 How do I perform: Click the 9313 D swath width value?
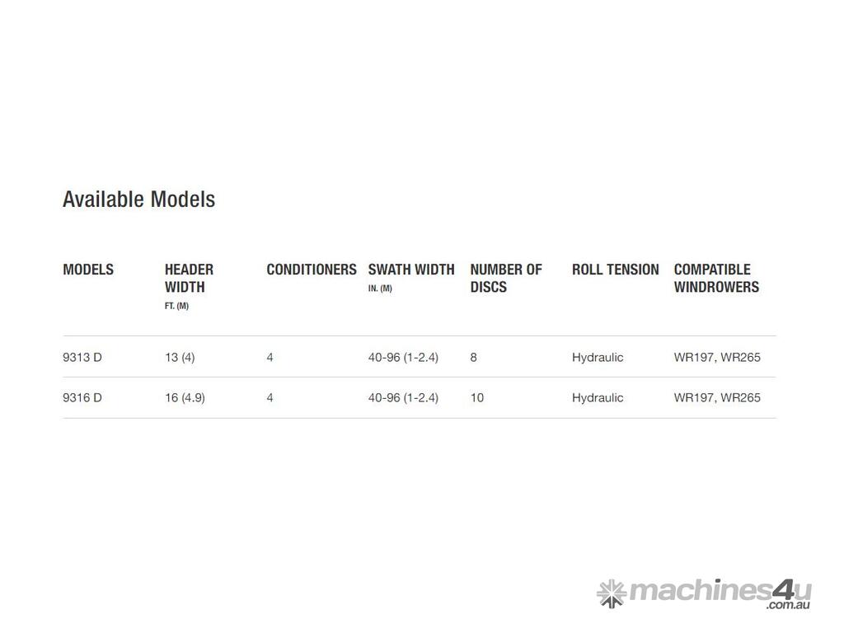[x=403, y=358]
